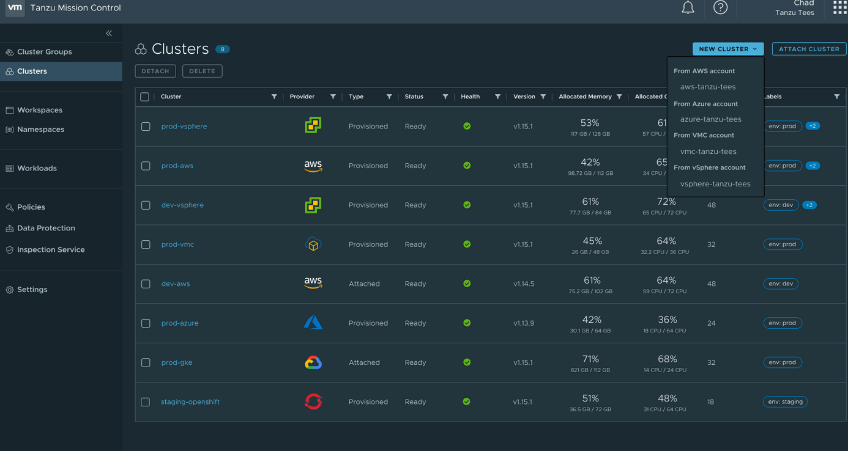Check the prod-vsphere row checkbox
The width and height of the screenshot is (848, 451).
pos(146,127)
